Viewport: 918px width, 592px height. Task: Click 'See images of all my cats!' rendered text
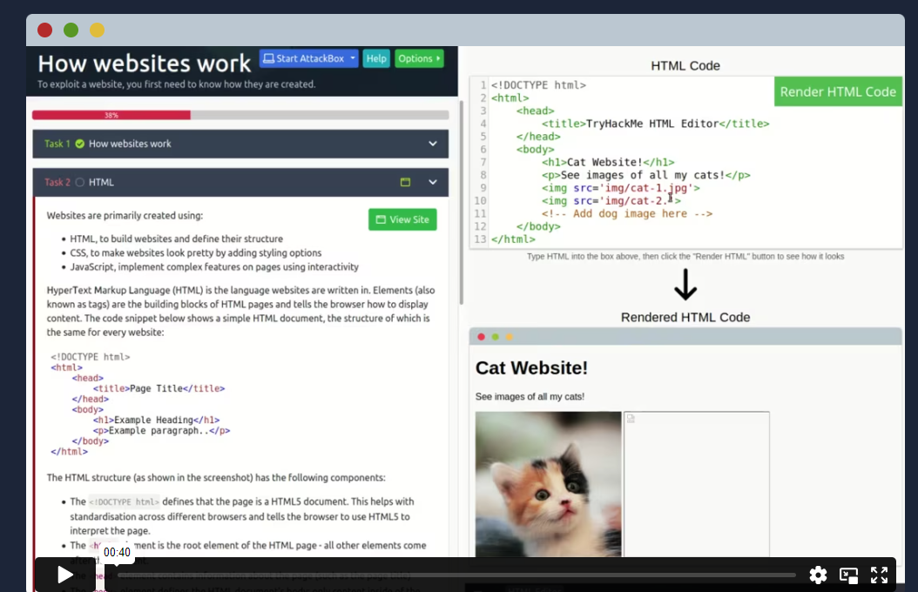point(530,397)
